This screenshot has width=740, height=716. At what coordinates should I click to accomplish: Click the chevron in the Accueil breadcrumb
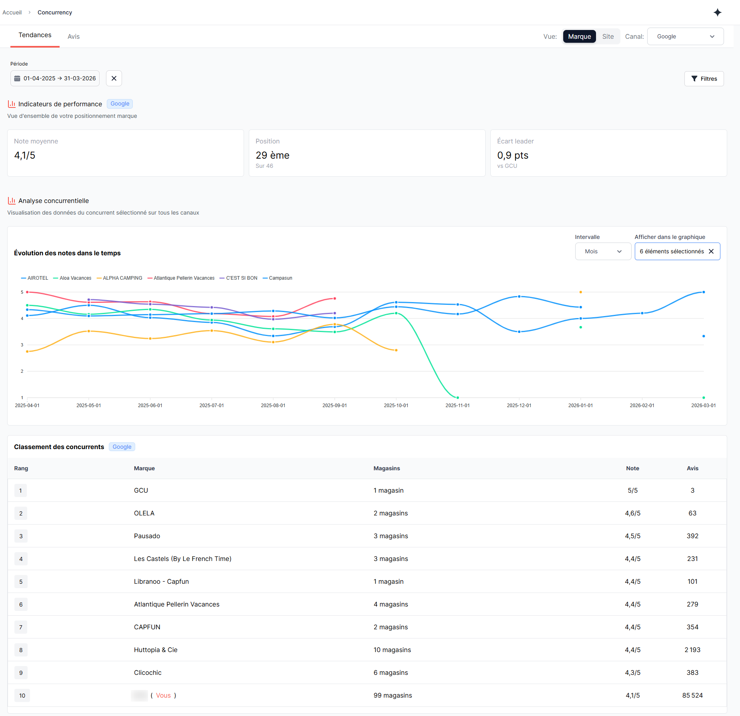(30, 12)
